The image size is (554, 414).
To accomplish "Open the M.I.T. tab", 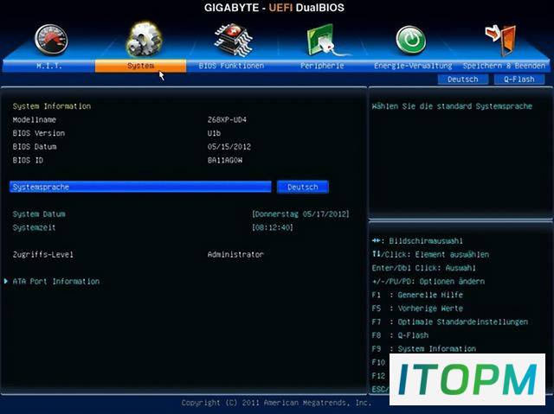I will (x=49, y=66).
